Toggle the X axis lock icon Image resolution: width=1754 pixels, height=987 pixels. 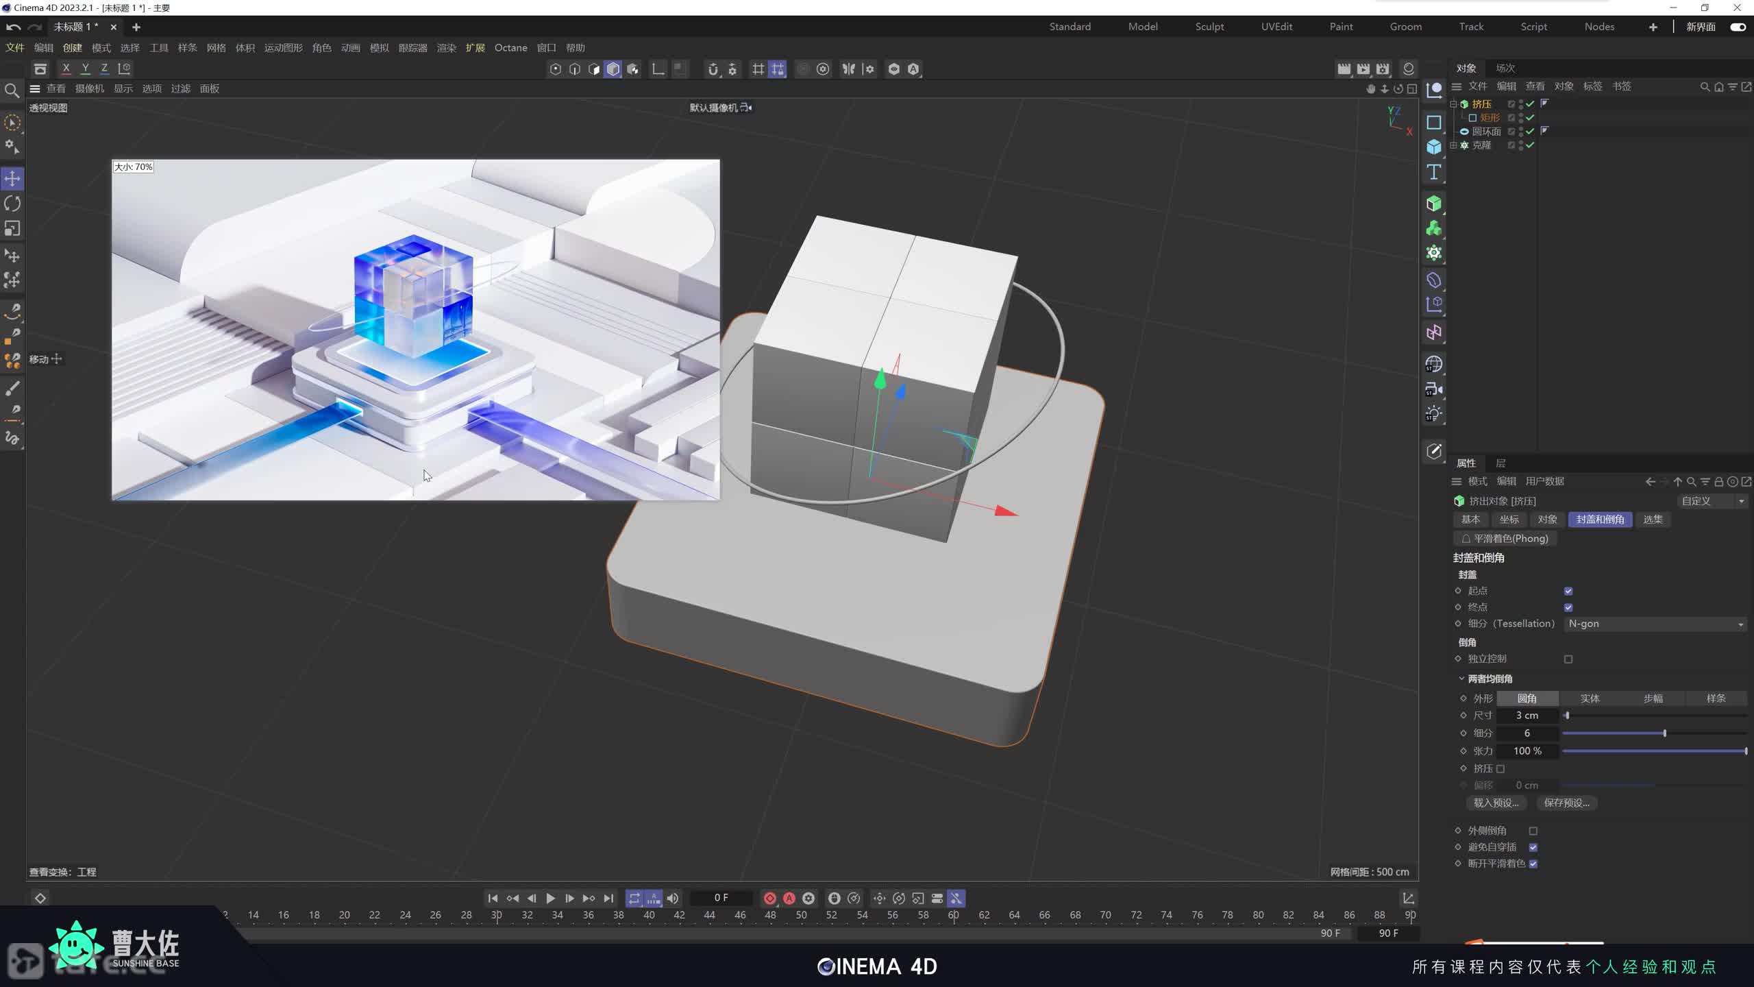(x=66, y=69)
